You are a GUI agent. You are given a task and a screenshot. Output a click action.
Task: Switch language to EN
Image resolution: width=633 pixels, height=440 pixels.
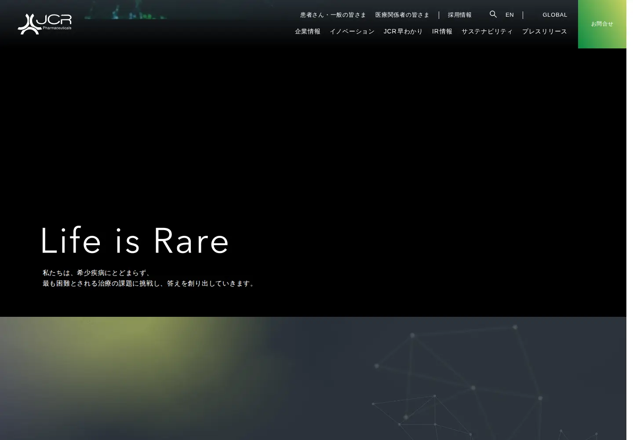point(509,15)
